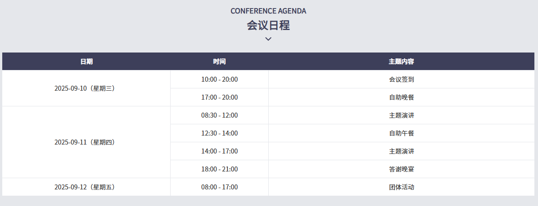Click the 08:30 - 12:00 time cell

tap(219, 115)
